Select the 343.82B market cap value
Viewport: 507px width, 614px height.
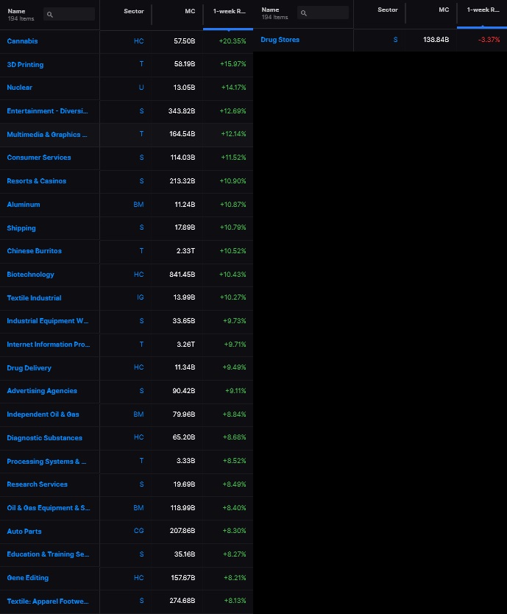[182, 111]
